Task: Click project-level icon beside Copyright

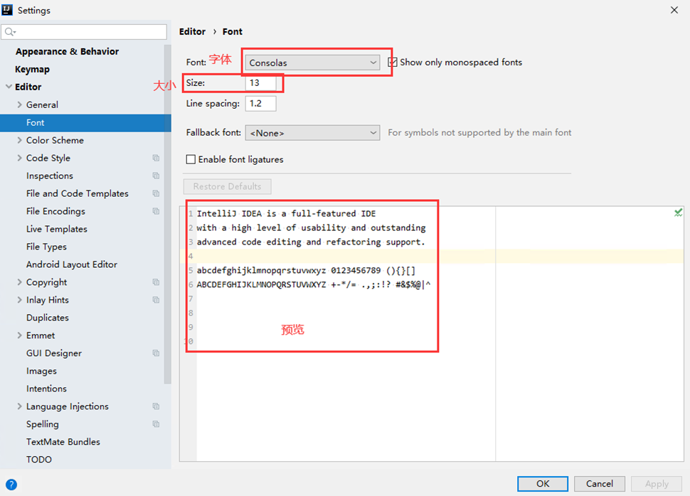Action: [156, 282]
